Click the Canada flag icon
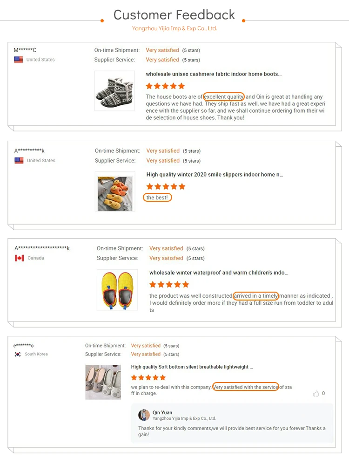Image resolution: width=349 pixels, height=465 pixels. (19, 258)
